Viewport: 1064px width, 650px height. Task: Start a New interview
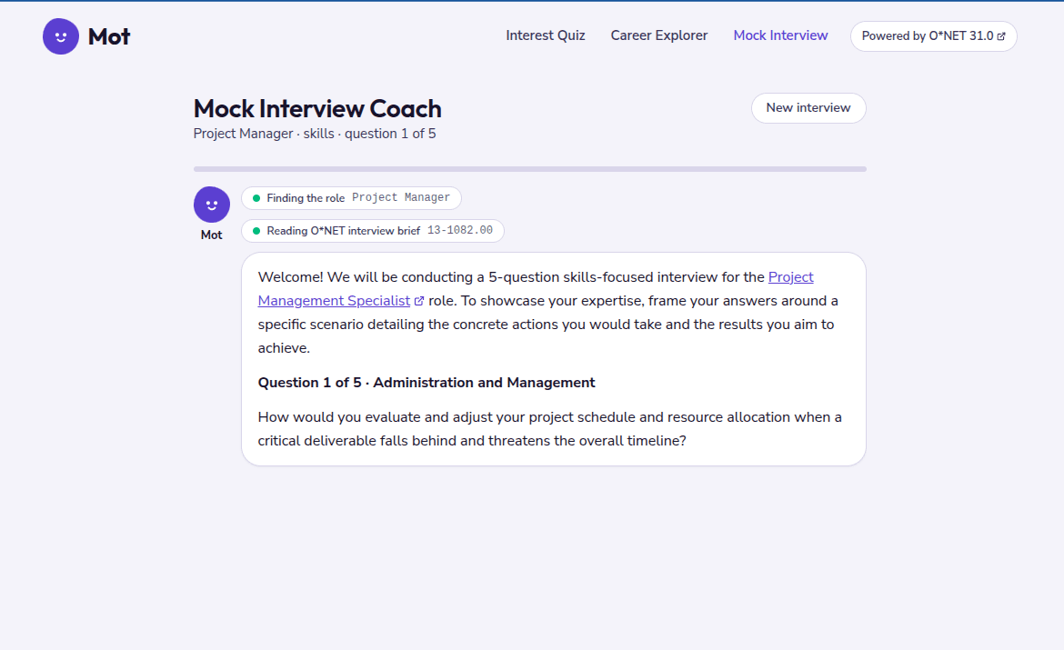(x=808, y=108)
